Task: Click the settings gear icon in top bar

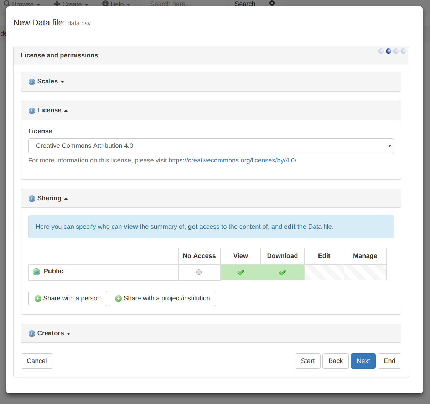Action: 272,4
